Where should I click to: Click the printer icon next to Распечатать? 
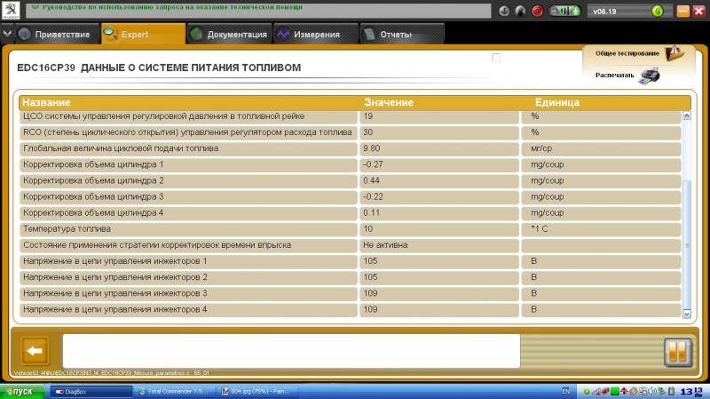[650, 76]
